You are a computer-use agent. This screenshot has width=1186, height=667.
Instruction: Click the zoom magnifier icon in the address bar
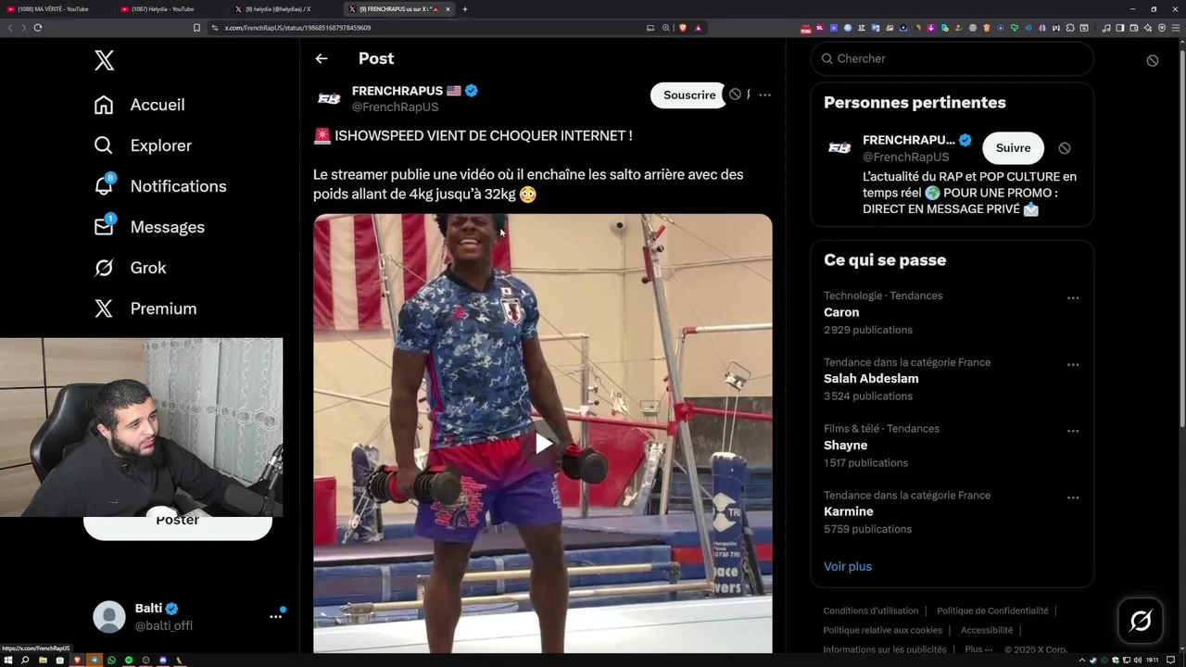[x=666, y=28]
